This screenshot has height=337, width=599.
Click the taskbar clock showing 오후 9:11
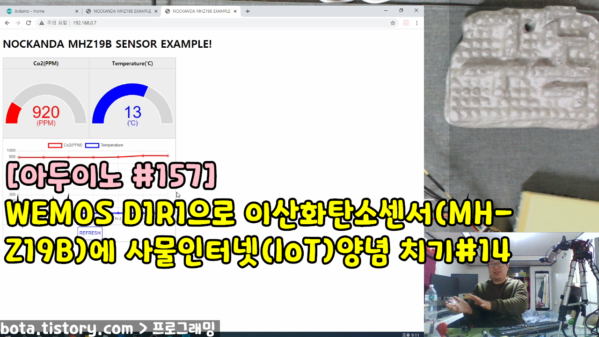(x=410, y=335)
